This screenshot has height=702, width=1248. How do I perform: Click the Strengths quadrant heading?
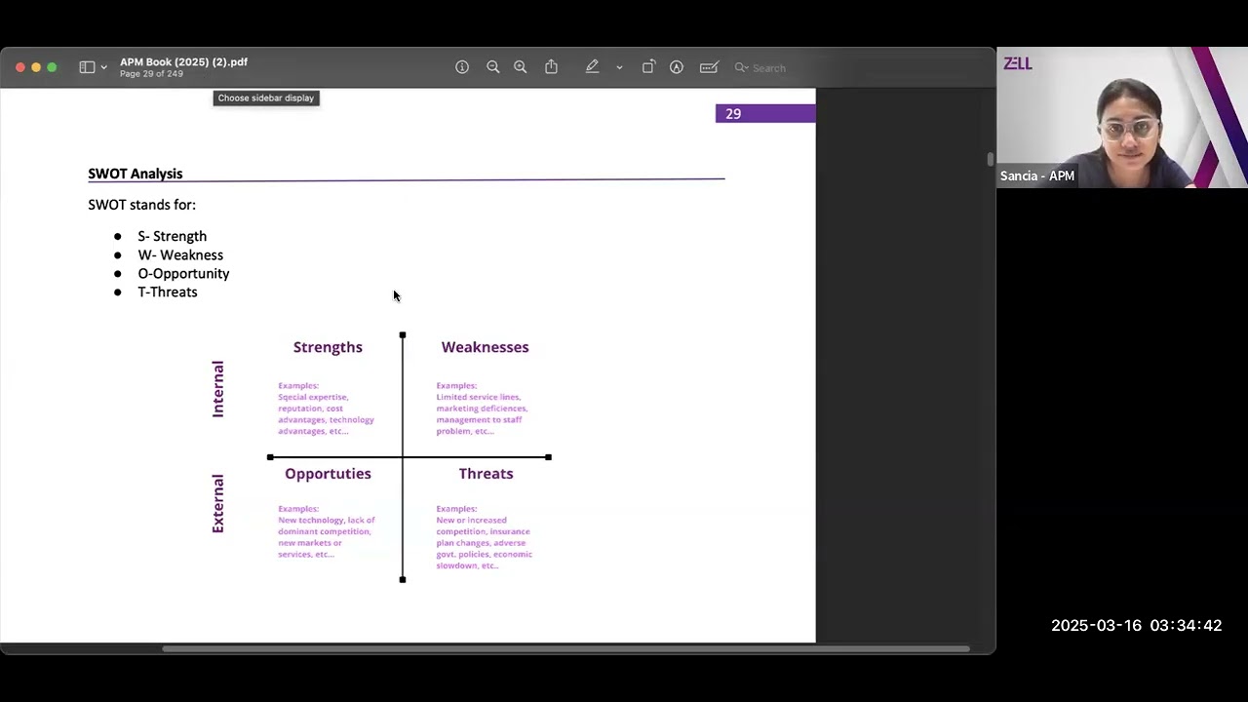click(x=328, y=347)
